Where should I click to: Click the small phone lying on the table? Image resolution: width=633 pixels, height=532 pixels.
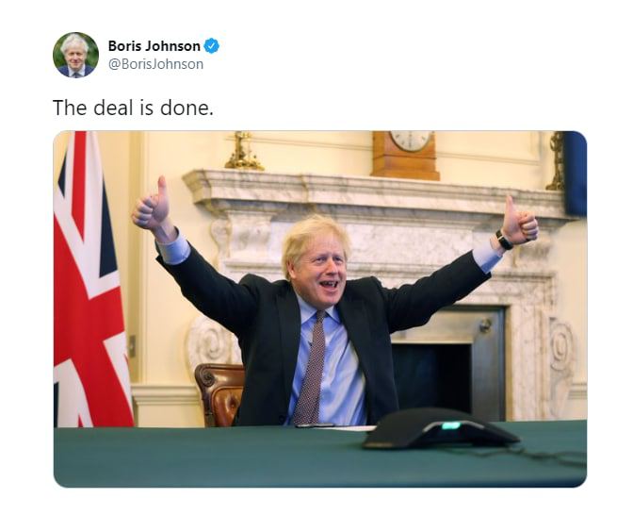click(x=315, y=425)
